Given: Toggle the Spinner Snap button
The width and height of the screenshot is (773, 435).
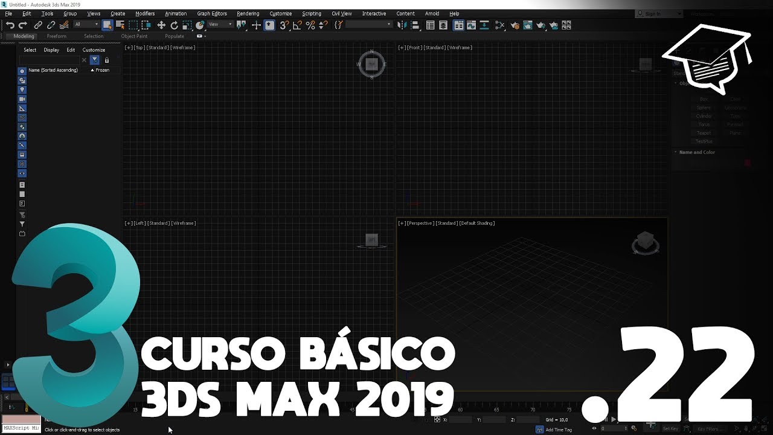Looking at the screenshot, I should tap(323, 25).
